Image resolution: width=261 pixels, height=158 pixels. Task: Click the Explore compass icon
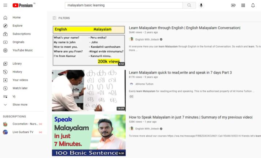5,26
